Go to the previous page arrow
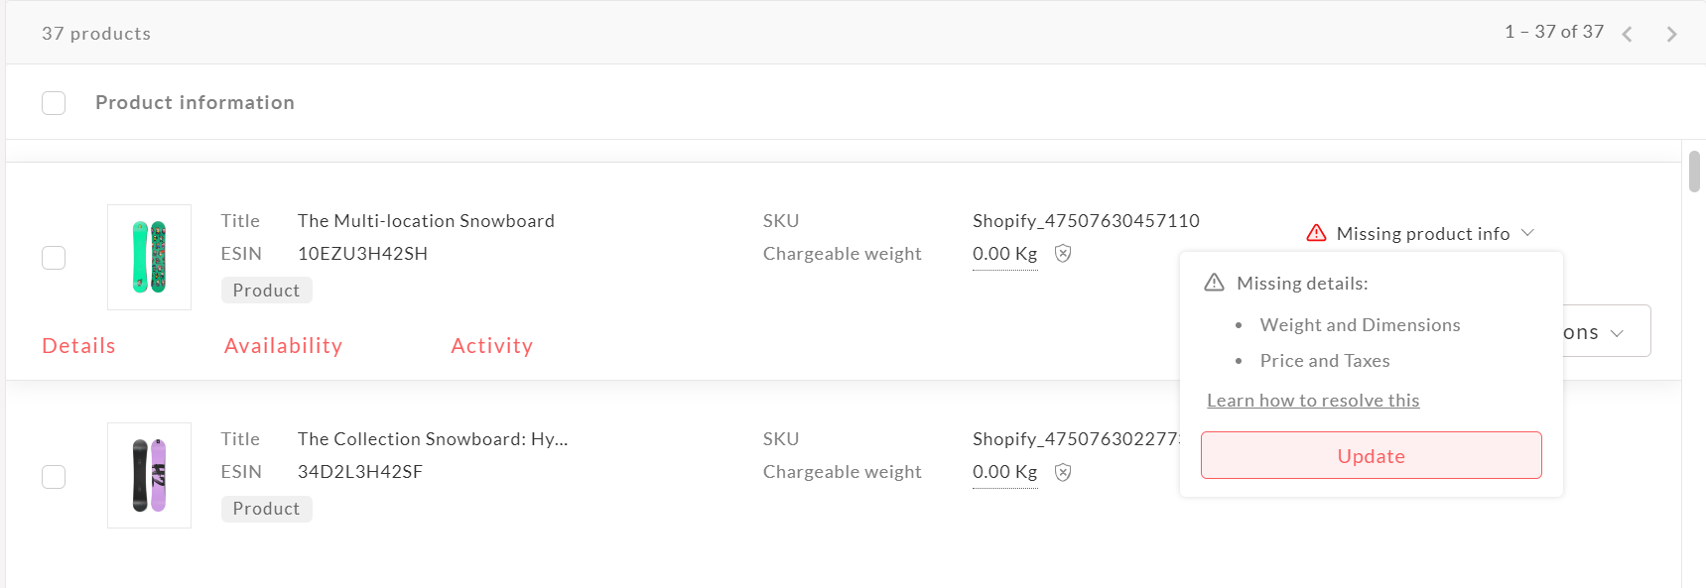The height and width of the screenshot is (588, 1706). tap(1627, 35)
